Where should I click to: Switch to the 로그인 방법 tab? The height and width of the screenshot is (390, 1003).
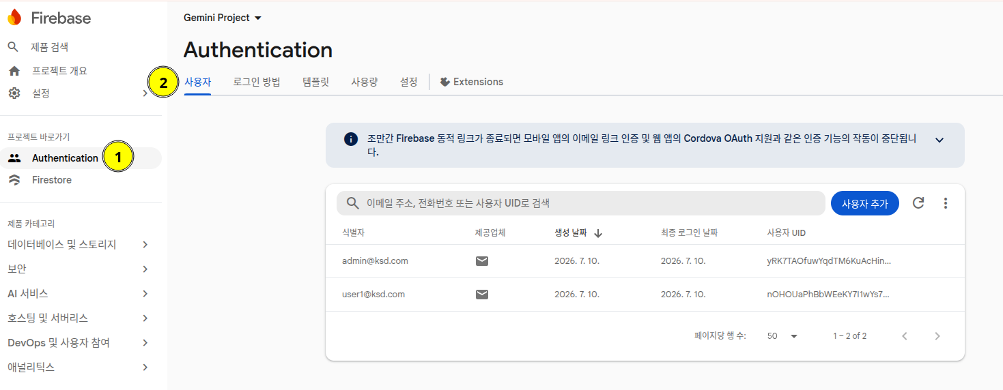(257, 82)
